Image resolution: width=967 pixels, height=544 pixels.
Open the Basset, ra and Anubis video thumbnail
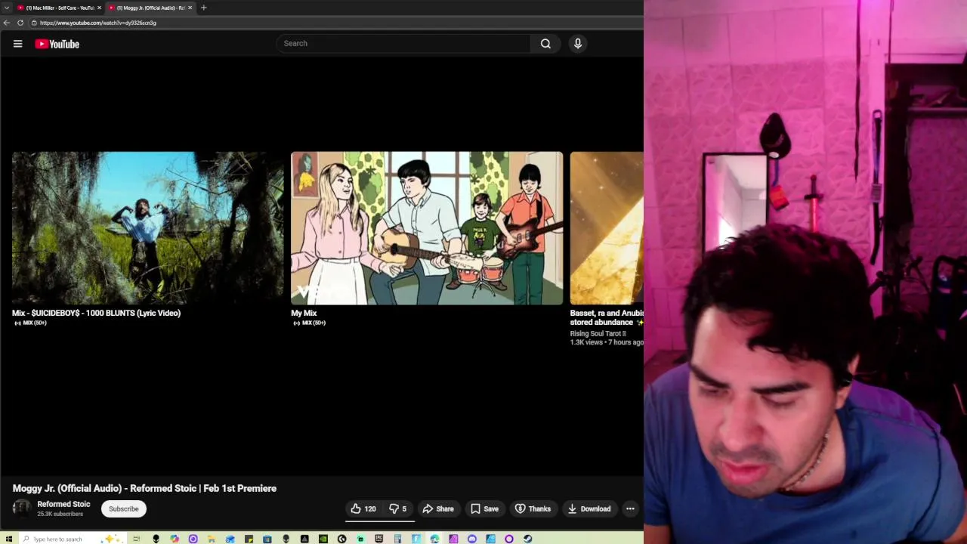pos(607,228)
